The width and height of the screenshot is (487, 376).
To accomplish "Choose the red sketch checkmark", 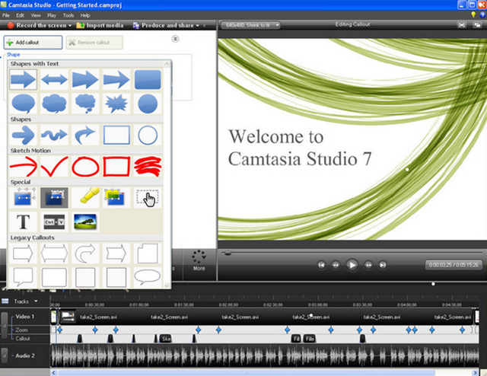I will (x=54, y=166).
